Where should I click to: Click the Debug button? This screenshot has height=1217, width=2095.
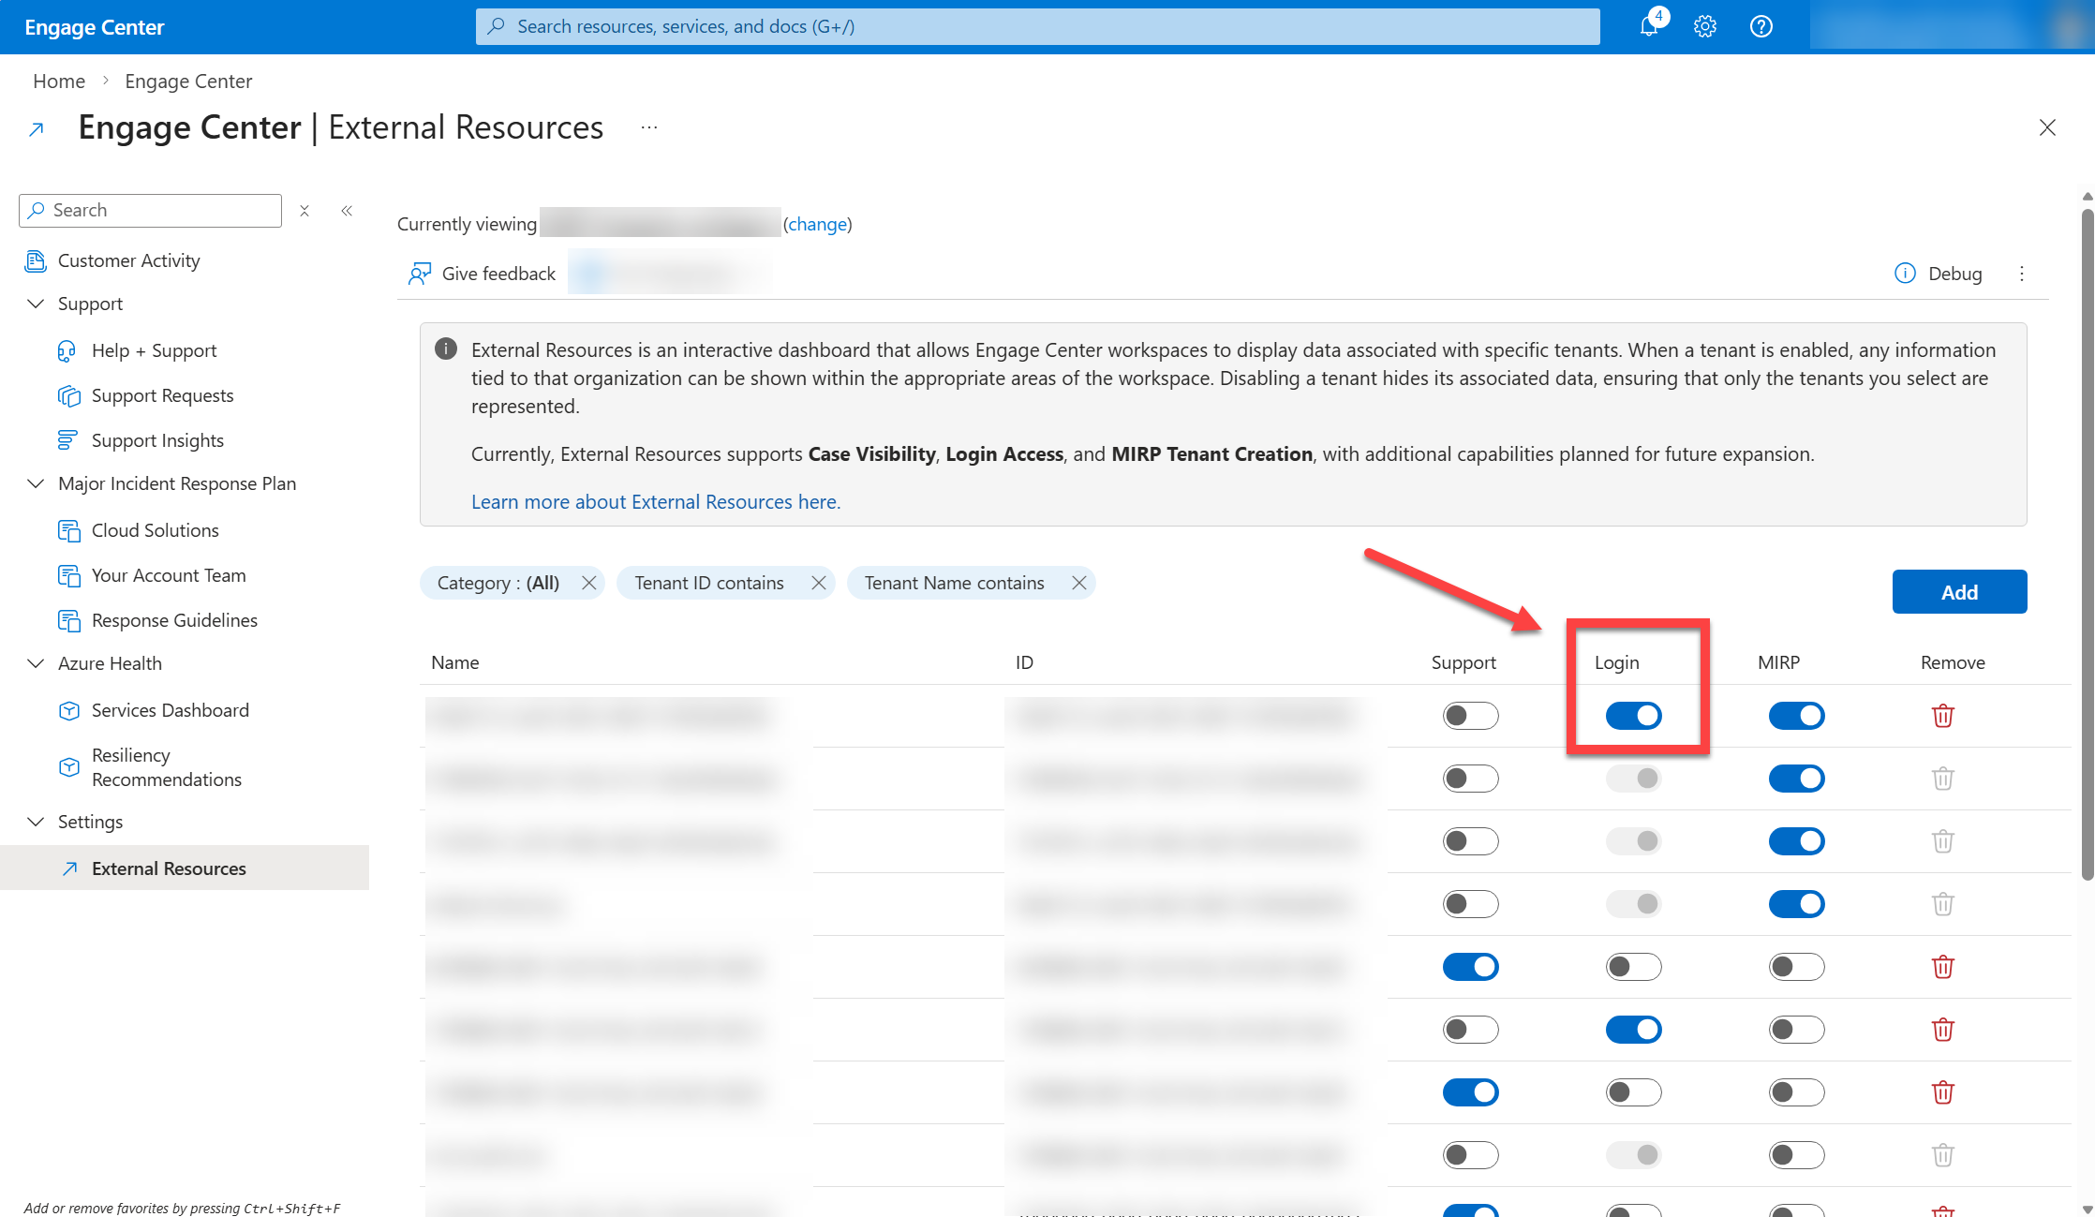pos(1939,274)
